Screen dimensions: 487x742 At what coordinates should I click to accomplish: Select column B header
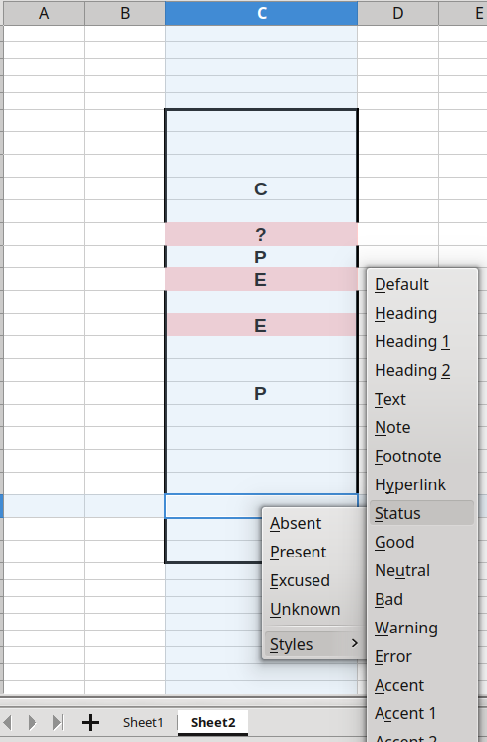[x=125, y=13]
